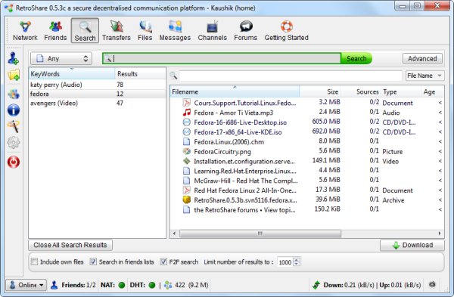The width and height of the screenshot is (454, 297).
Task: Click the picture icon of FedoraCircuitry.png
Action: point(187,151)
